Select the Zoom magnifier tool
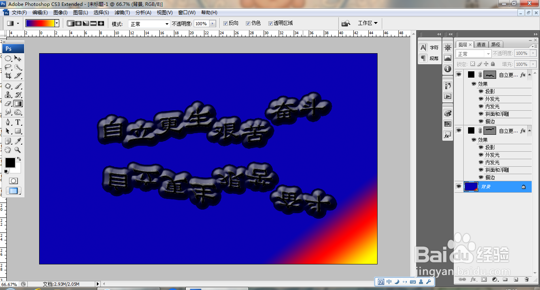Viewport: 540px width, 290px height. coord(18,150)
